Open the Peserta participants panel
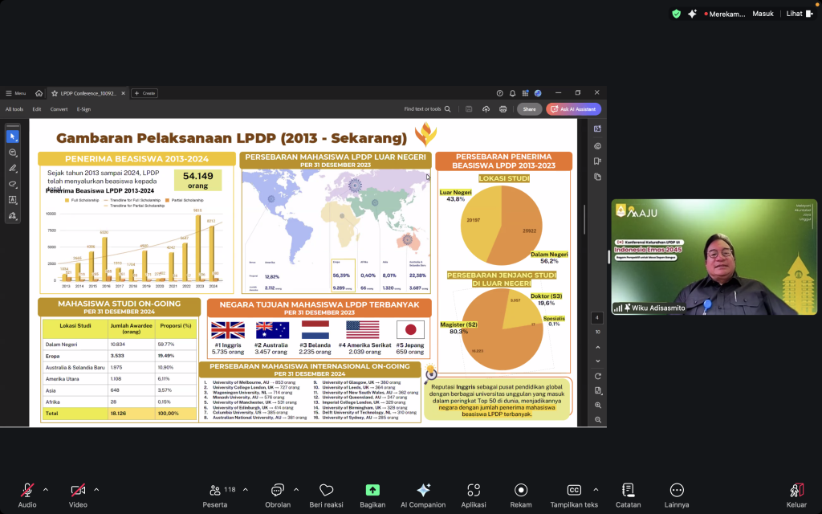 tap(215, 491)
